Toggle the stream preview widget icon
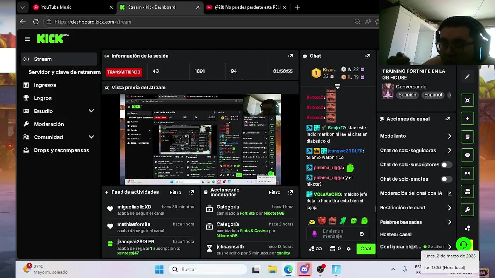Viewport: 495px width, 278px height. [x=468, y=100]
